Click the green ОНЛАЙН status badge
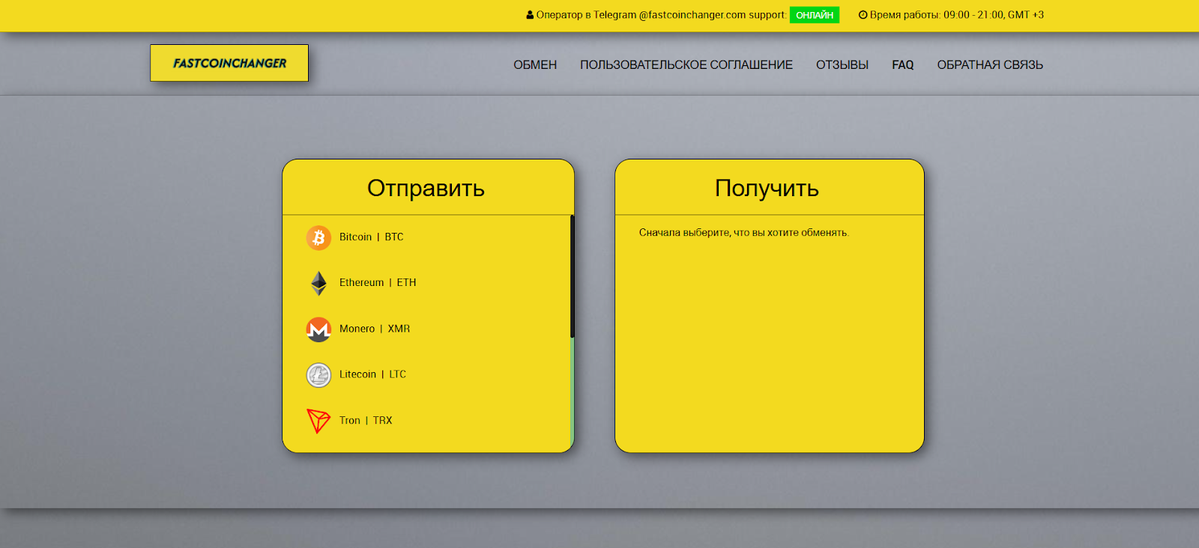Viewport: 1199px width, 548px height. pos(815,15)
